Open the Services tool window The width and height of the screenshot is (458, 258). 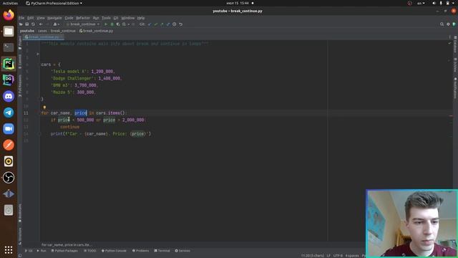click(182, 251)
